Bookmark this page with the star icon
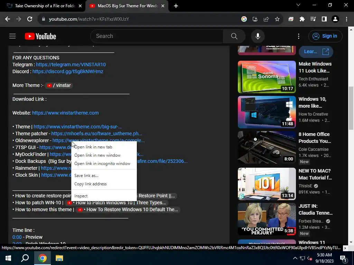This screenshot has height=265, width=354. click(277, 19)
